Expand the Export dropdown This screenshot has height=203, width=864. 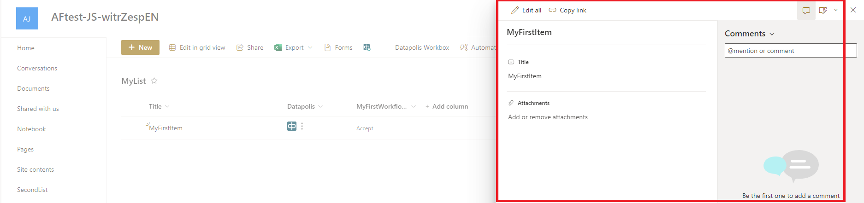pos(310,47)
